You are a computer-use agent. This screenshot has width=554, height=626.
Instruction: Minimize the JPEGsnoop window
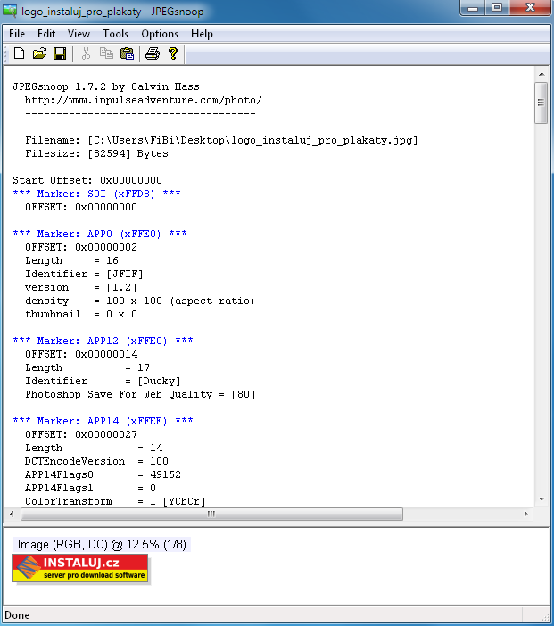point(473,8)
